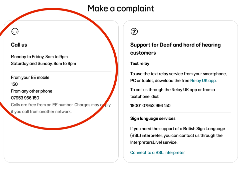The height and width of the screenshot is (169, 250).
Task: Click the 07953 966 150 phone number
Action: tap(25, 98)
